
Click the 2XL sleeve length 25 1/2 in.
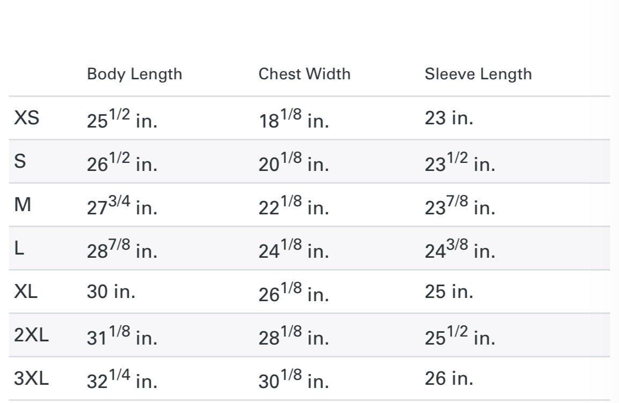pyautogui.click(x=460, y=335)
